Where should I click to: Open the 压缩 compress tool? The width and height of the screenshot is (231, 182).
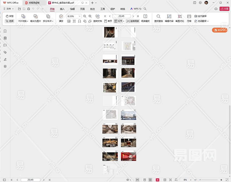pos(189,16)
